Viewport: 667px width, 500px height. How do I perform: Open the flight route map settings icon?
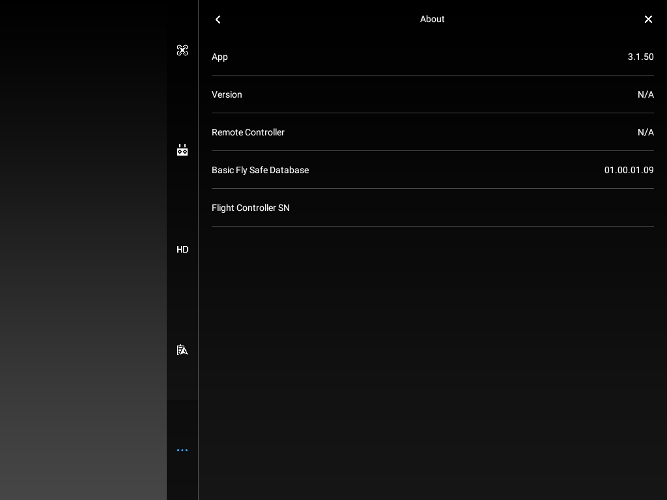click(182, 350)
